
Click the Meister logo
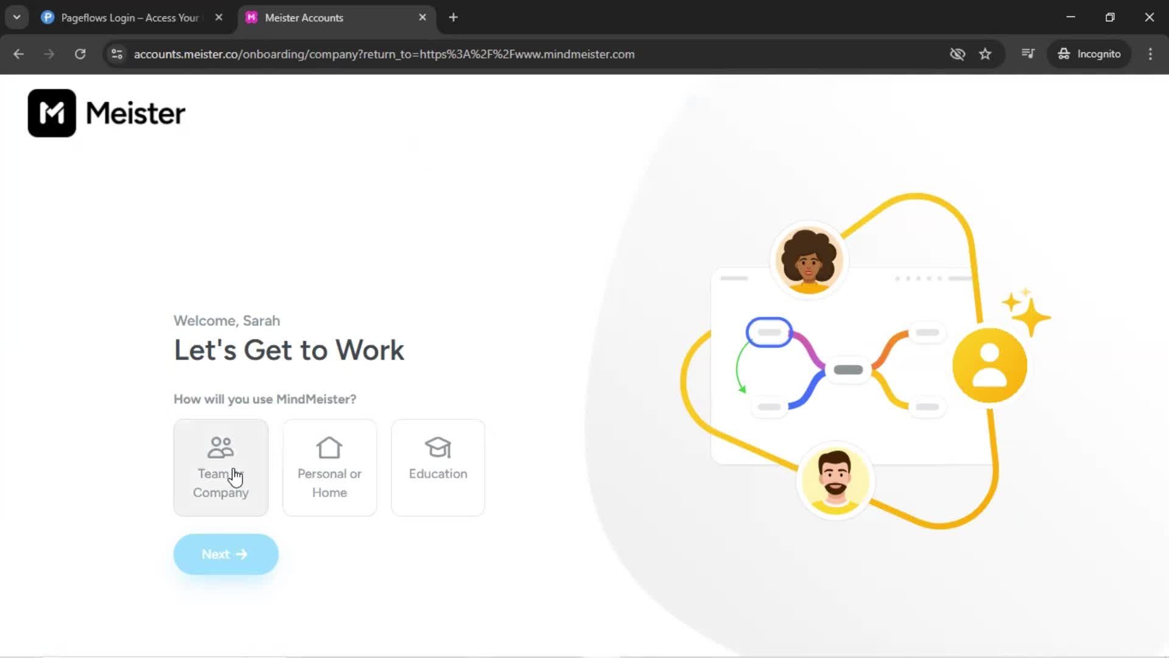pyautogui.click(x=107, y=113)
